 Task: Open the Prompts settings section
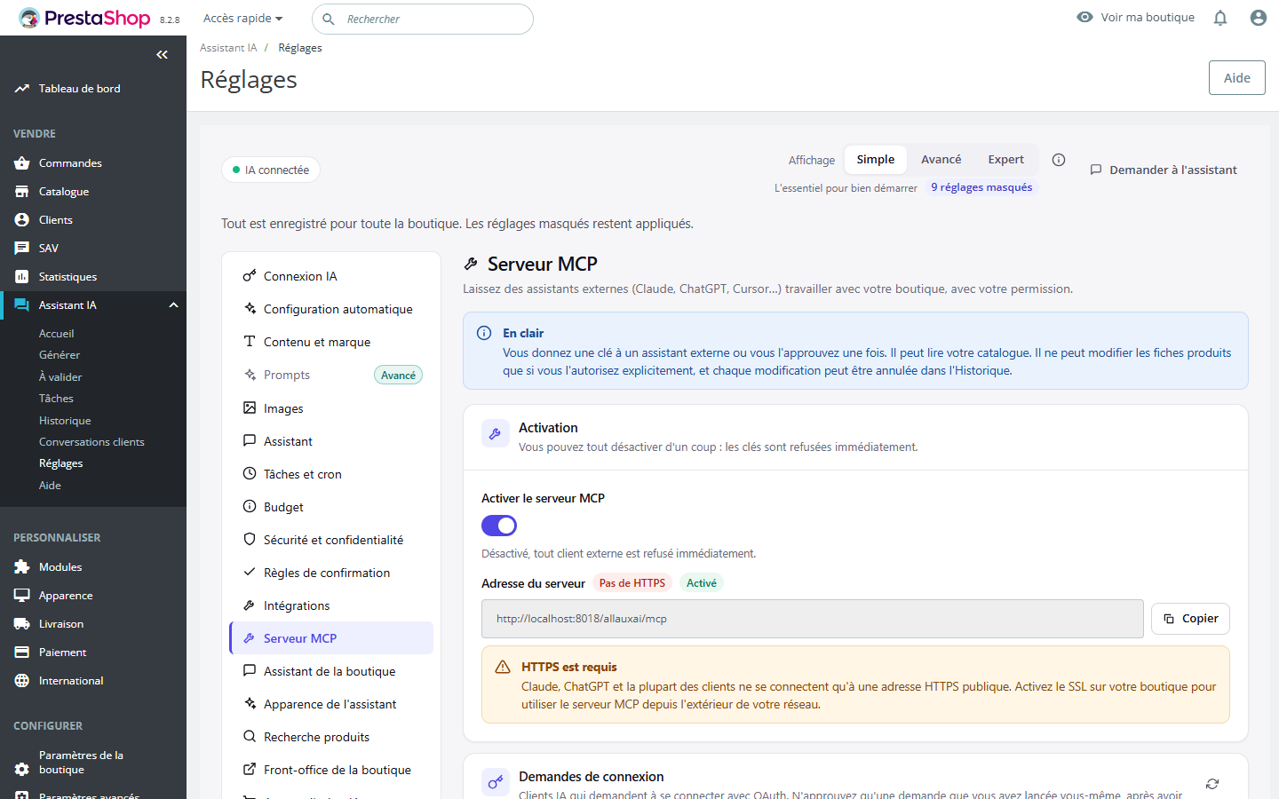point(331,375)
